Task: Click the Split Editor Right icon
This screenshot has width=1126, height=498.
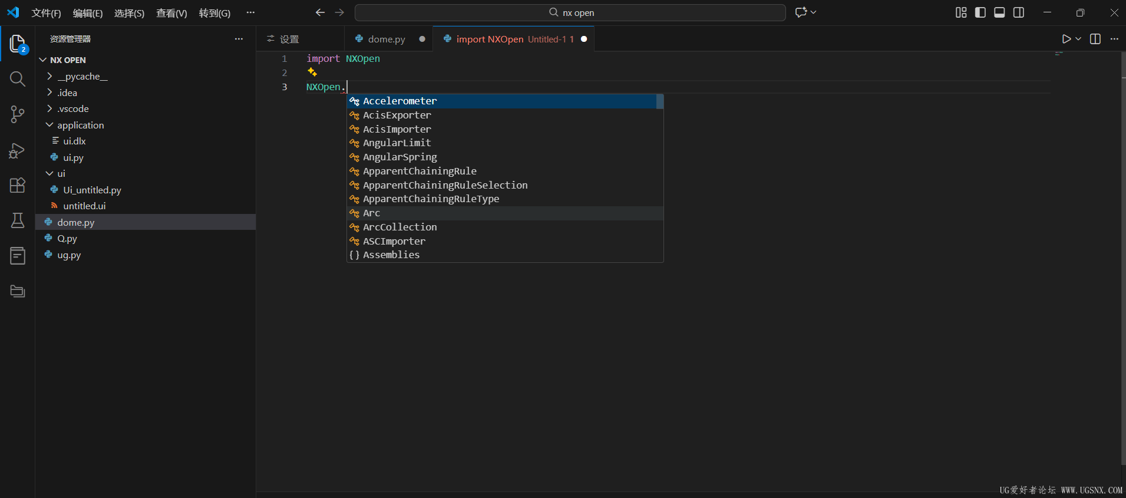Action: [x=1095, y=39]
